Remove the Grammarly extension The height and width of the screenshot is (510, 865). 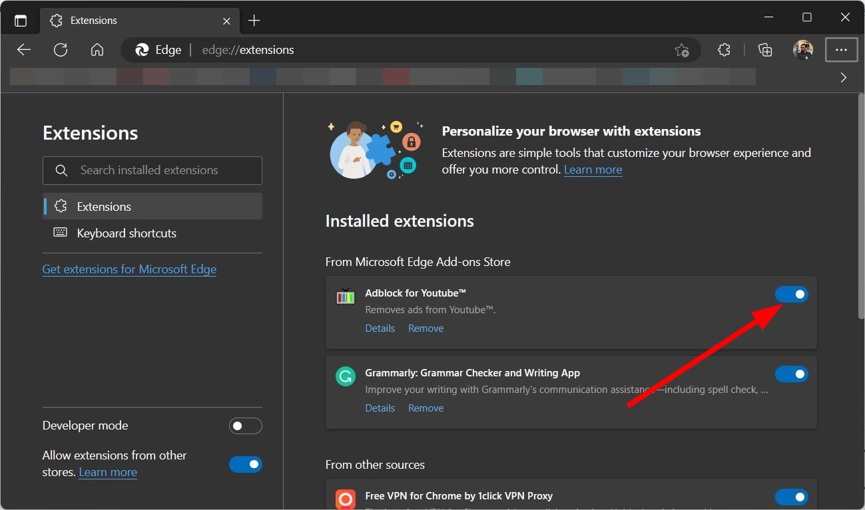426,408
